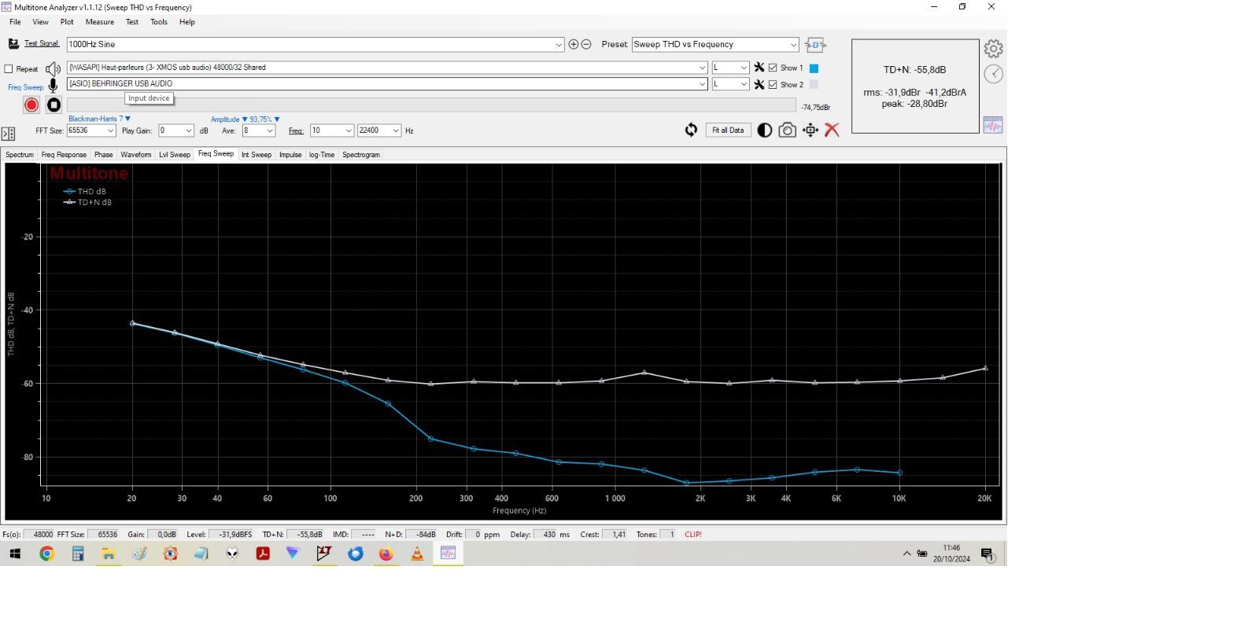Switch to the Waveform tab
Screen dimensions: 1259x629
pyautogui.click(x=136, y=155)
